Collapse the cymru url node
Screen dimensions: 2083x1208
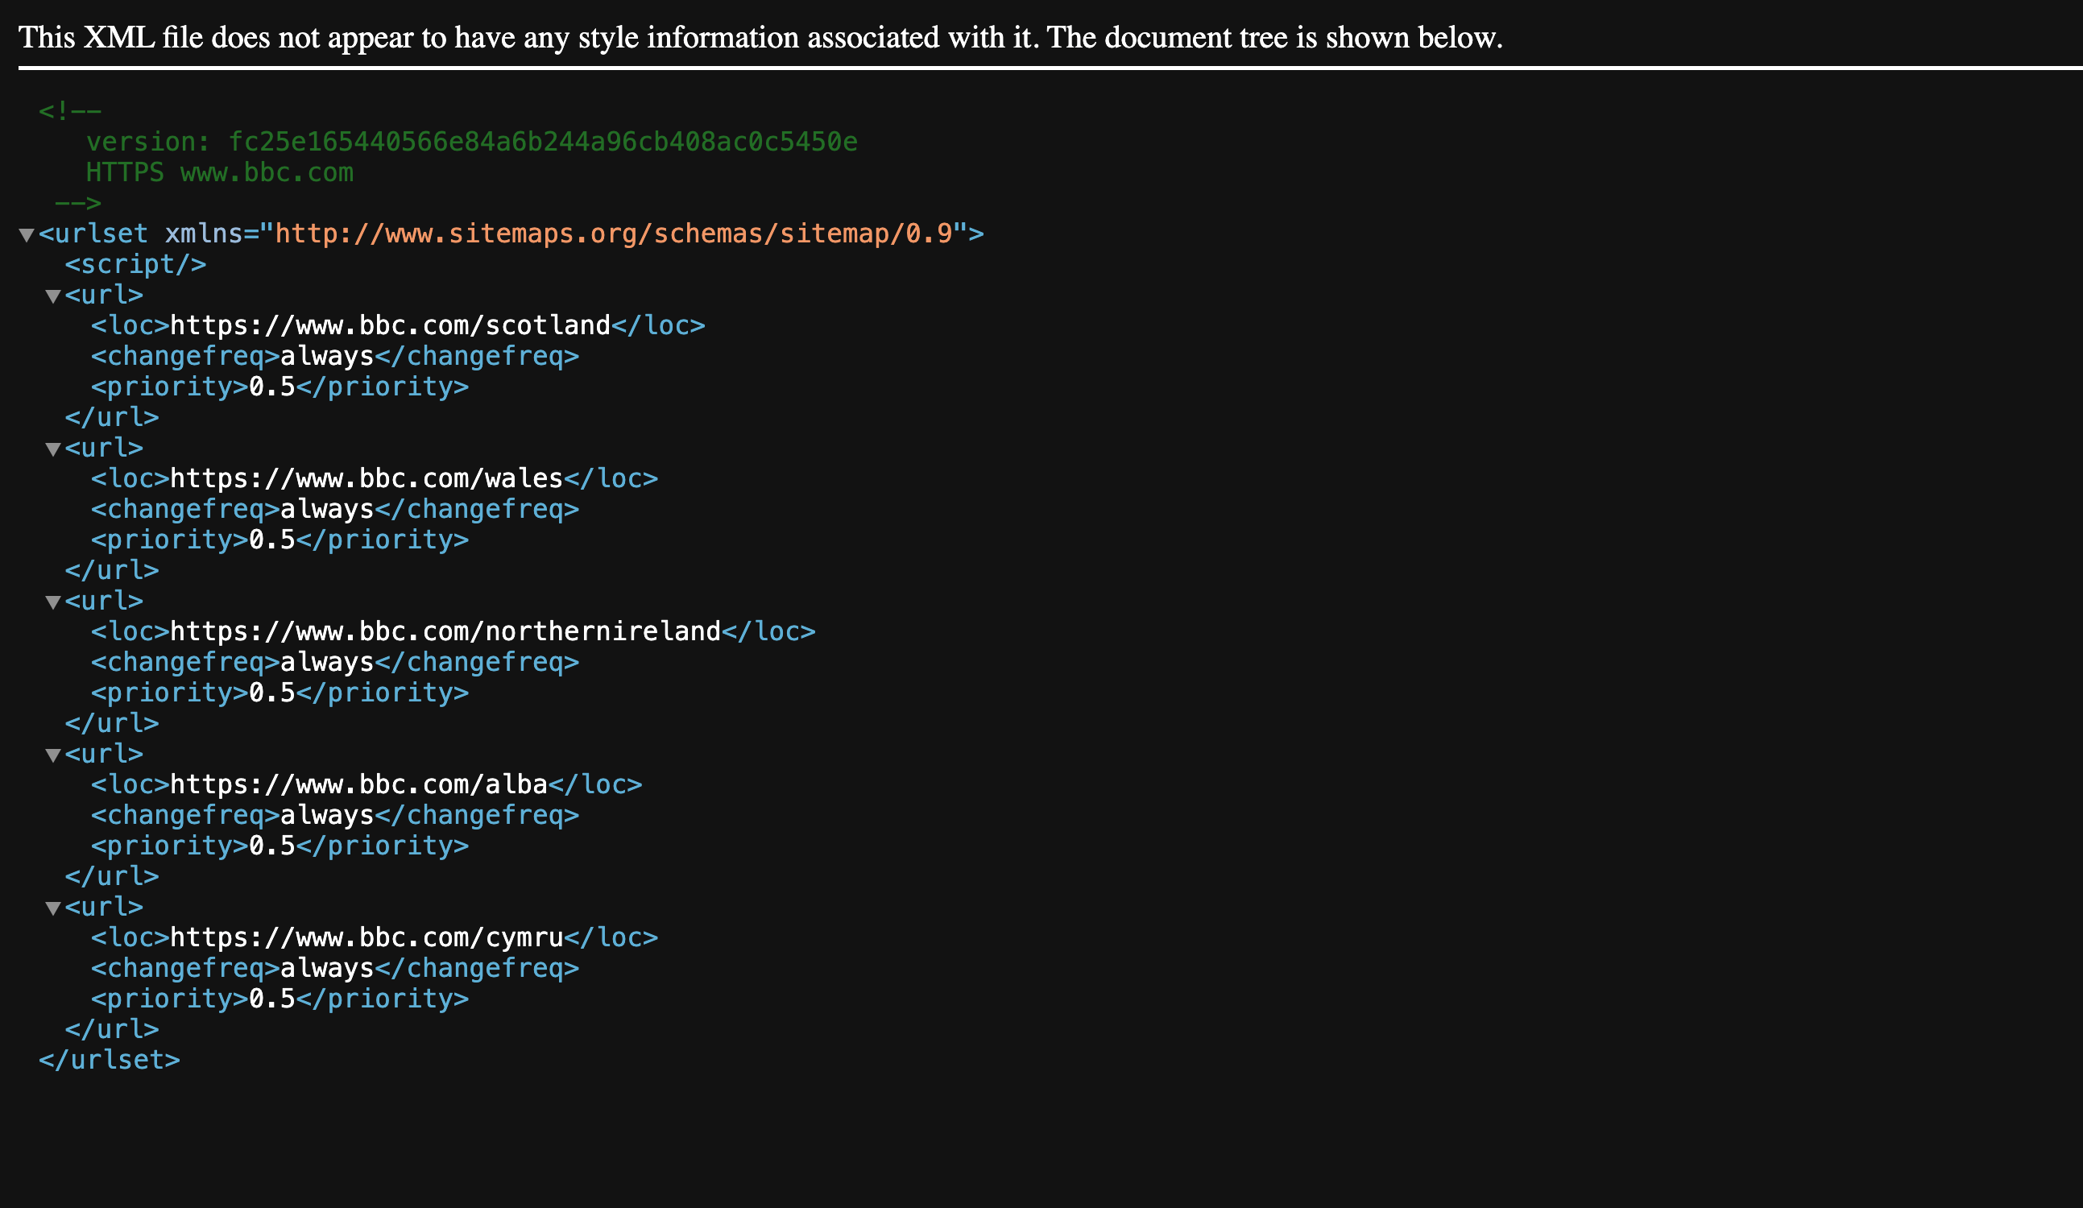tap(53, 908)
